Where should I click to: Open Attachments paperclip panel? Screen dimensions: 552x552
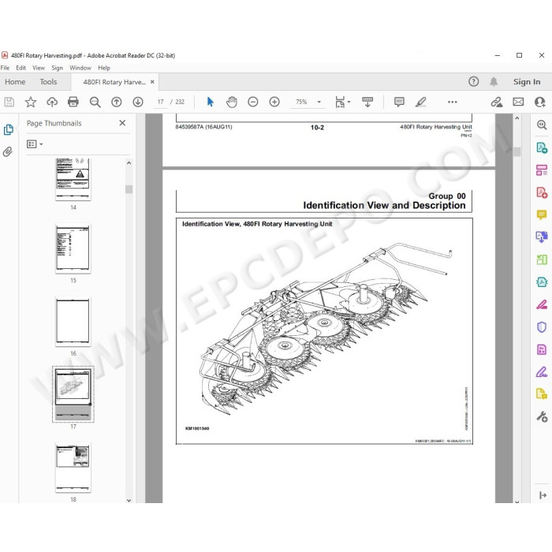point(8,151)
